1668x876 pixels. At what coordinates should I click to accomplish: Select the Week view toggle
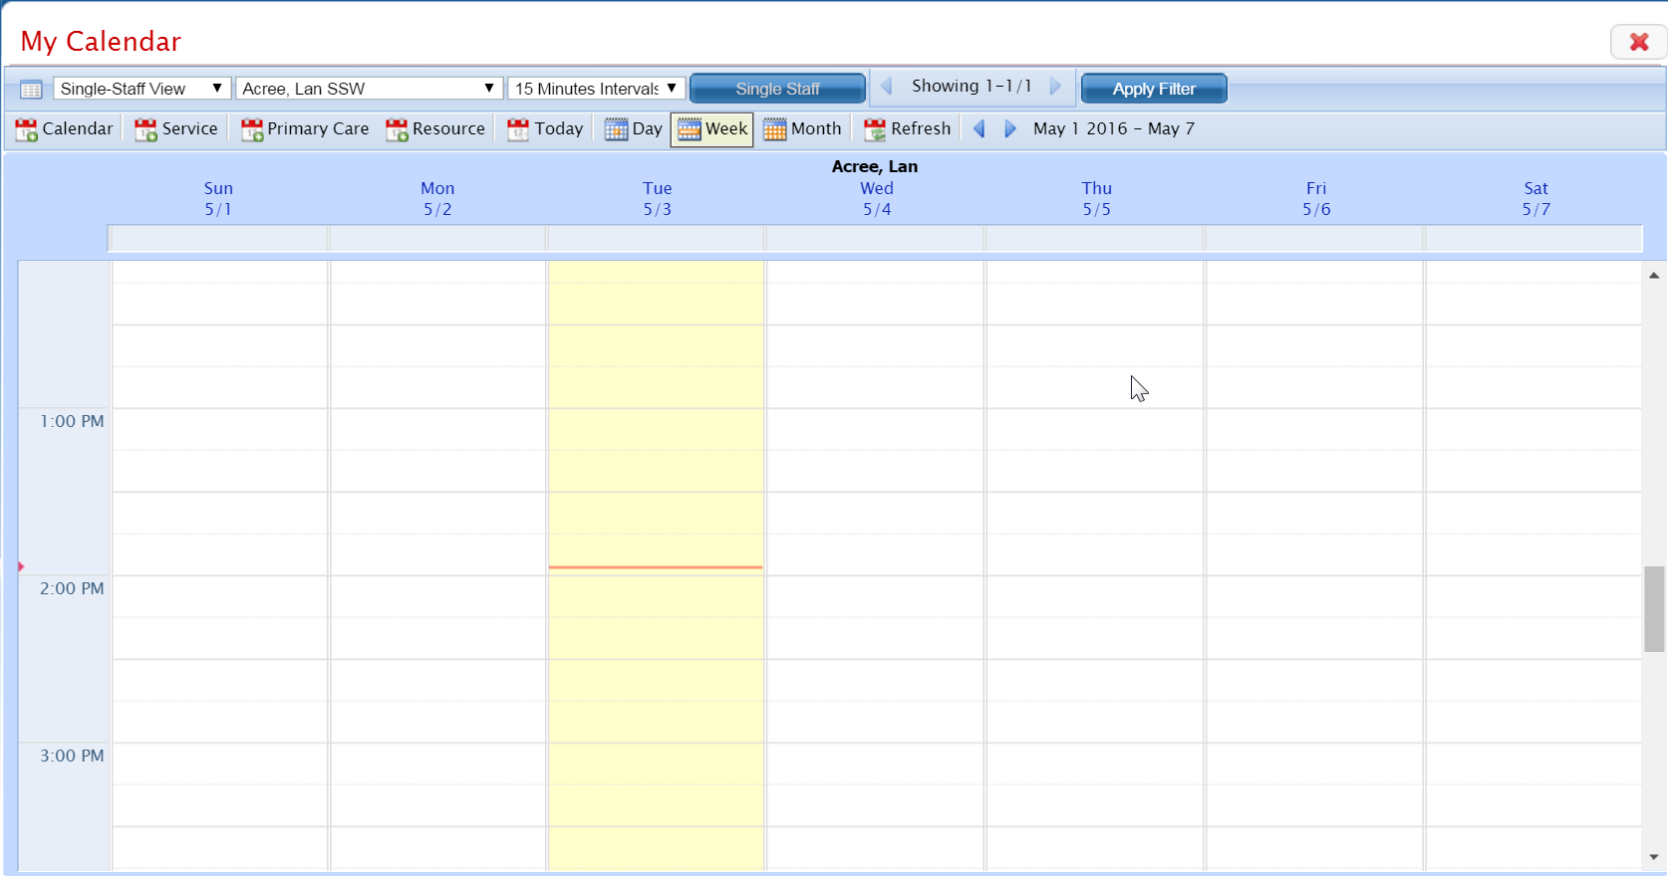pyautogui.click(x=712, y=129)
